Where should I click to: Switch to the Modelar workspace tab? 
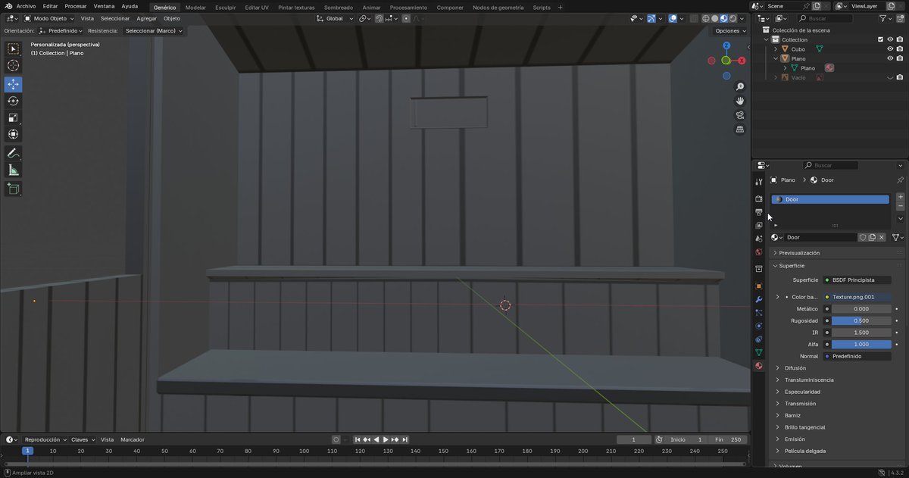[195, 7]
